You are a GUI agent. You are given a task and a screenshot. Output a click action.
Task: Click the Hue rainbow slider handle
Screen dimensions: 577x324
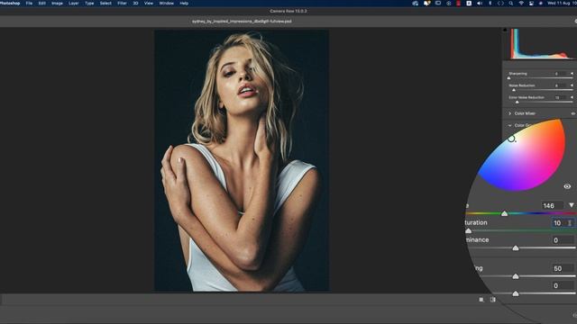click(505, 213)
